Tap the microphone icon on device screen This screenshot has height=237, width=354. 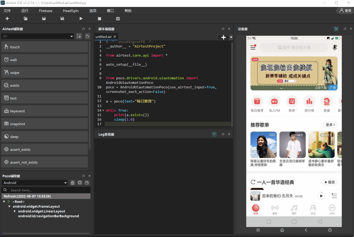click(335, 48)
